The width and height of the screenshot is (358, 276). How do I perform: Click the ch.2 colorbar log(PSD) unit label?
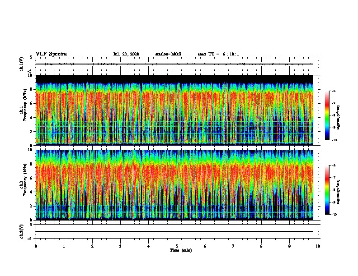[x=338, y=192]
